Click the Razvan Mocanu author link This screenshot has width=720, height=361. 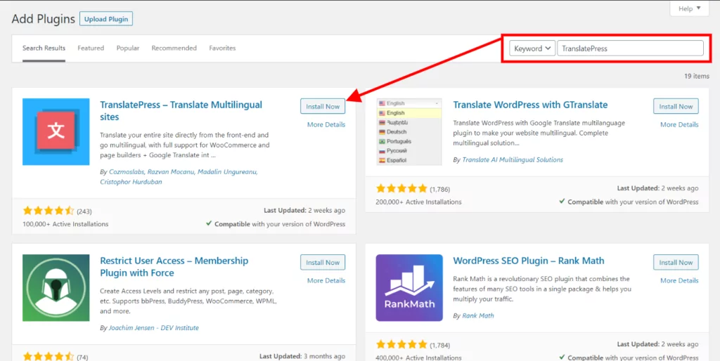click(x=171, y=172)
